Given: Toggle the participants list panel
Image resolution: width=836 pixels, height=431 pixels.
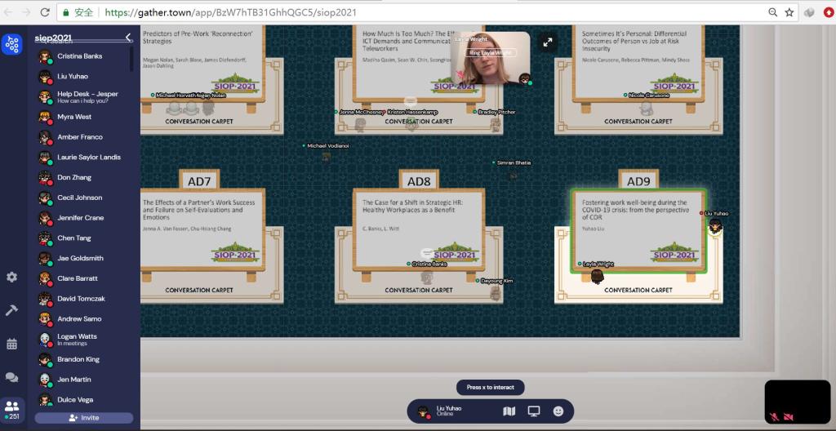Looking at the screenshot, I should coord(11,408).
